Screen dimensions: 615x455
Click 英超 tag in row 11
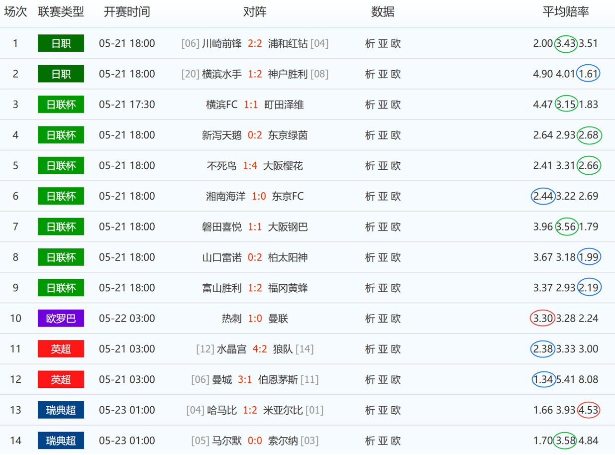61,349
